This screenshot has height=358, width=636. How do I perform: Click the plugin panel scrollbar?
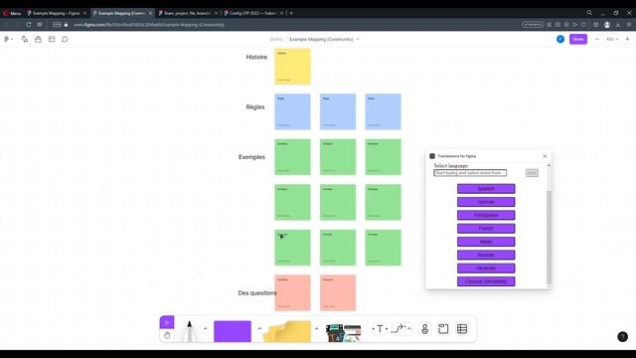click(x=549, y=237)
